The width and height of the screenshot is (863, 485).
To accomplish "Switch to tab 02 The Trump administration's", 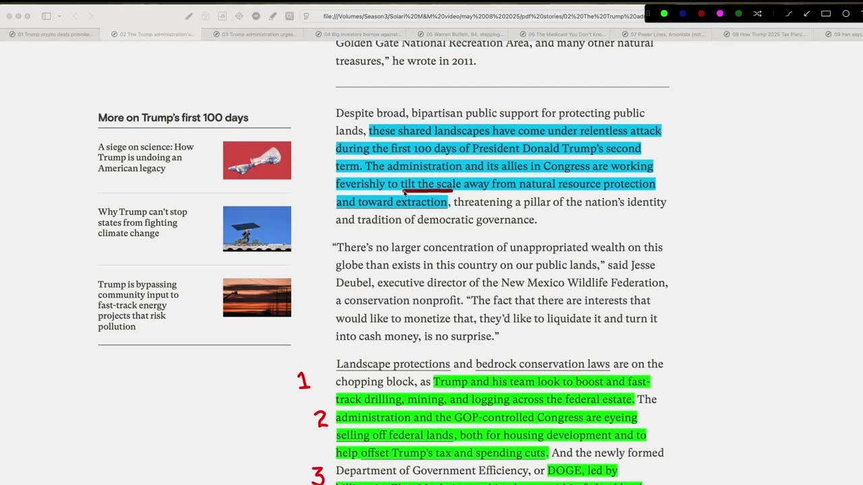I will click(150, 34).
